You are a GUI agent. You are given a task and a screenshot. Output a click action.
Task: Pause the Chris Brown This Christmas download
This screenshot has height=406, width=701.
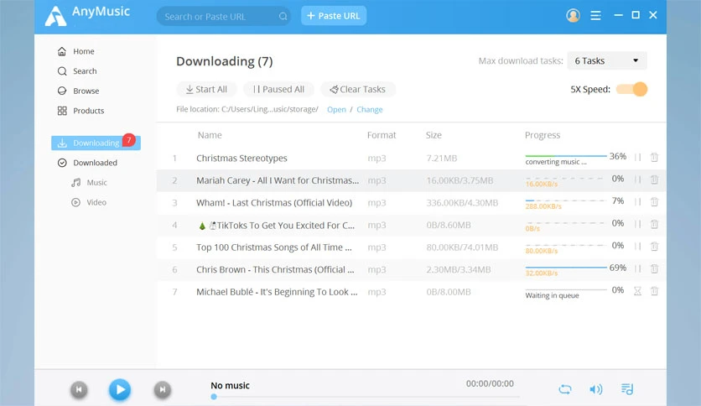[x=638, y=268]
